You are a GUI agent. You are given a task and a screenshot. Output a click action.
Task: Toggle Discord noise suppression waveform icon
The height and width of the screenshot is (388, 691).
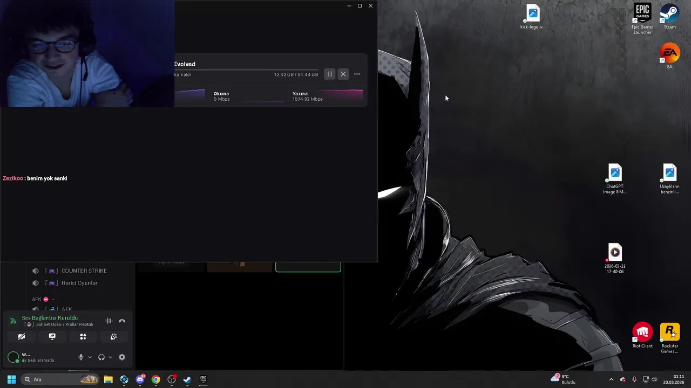point(109,321)
